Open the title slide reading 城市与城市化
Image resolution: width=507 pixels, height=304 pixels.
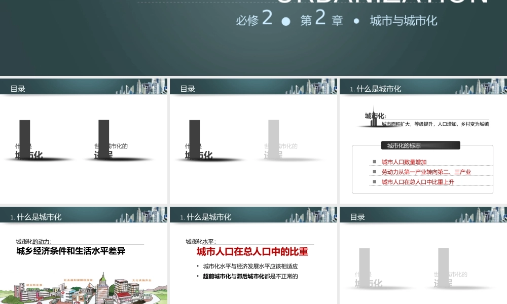253,38
